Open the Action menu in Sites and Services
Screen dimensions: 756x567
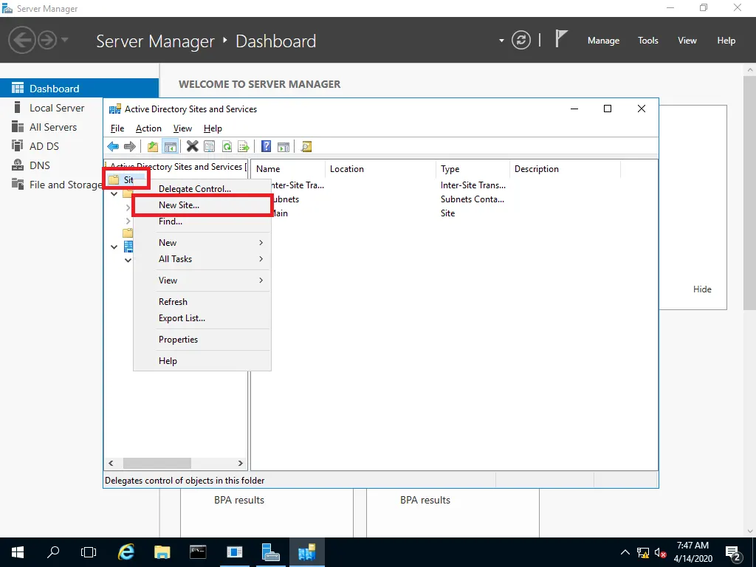tap(148, 128)
